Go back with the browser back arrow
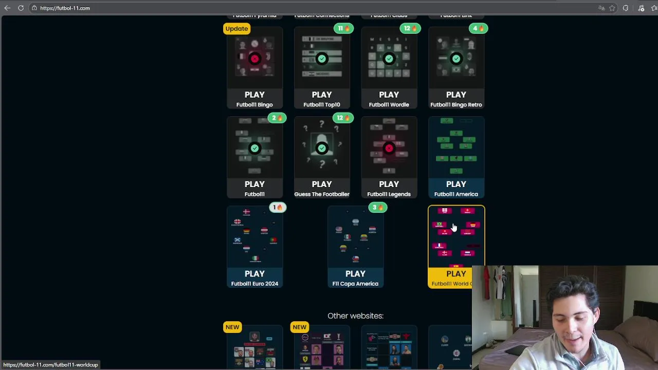658x370 pixels. [7, 8]
